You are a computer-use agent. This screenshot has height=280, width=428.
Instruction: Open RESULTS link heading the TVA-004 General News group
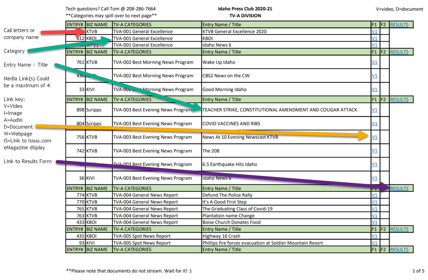click(399, 188)
